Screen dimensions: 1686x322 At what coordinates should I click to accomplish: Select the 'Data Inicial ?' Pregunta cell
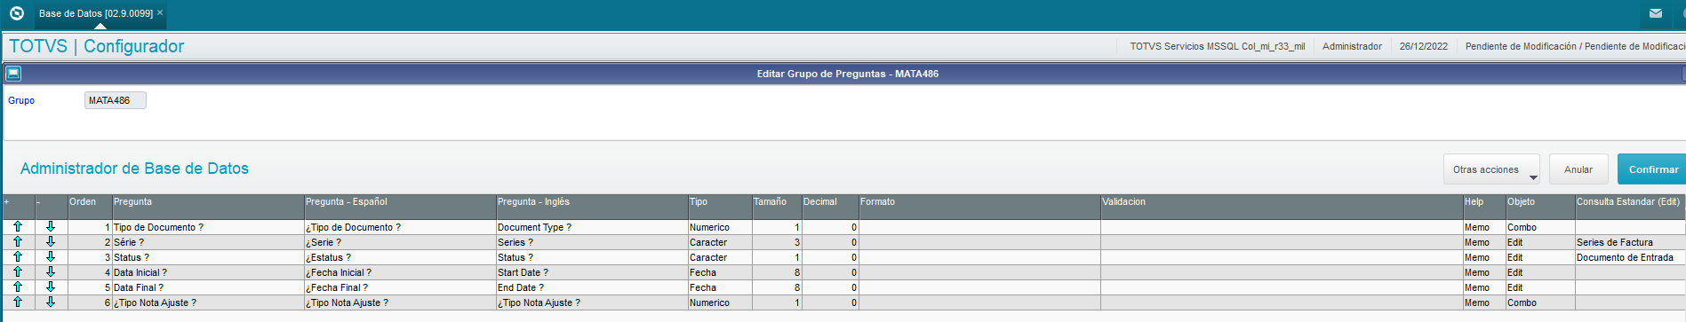tap(208, 272)
